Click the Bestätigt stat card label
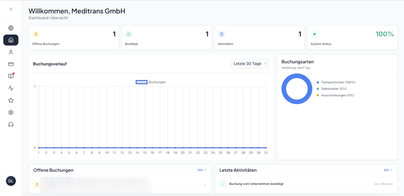The height and width of the screenshot is (196, 404). tap(131, 44)
